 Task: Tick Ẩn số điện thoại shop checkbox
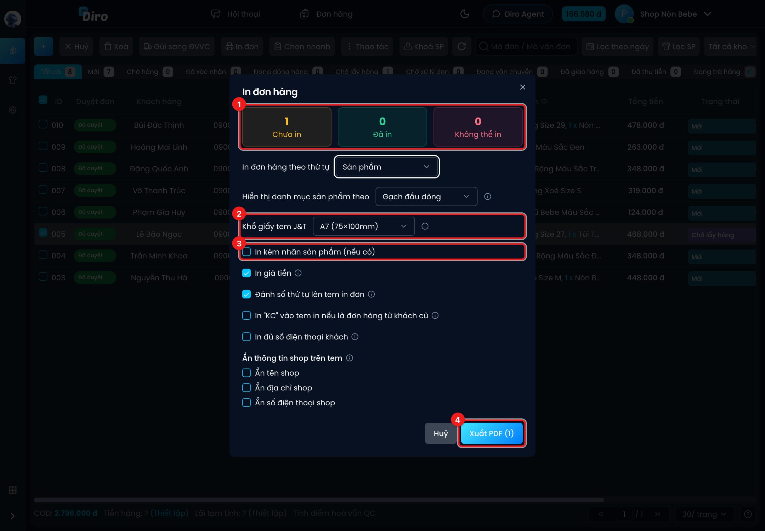tap(246, 402)
